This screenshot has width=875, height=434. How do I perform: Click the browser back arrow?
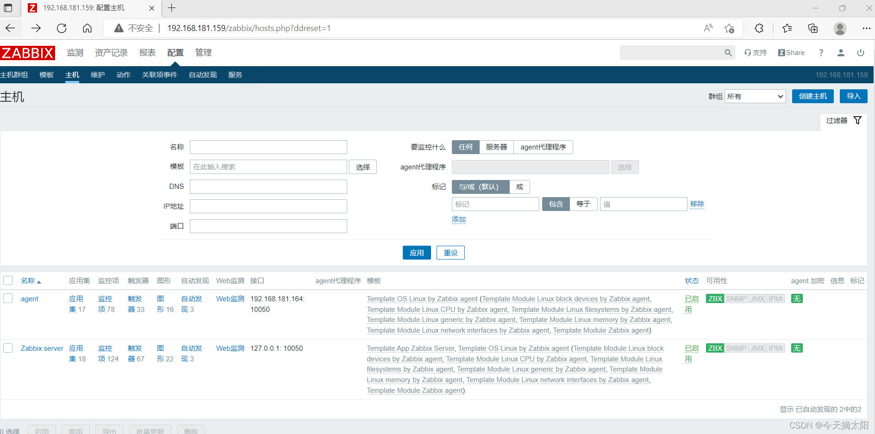(10, 28)
